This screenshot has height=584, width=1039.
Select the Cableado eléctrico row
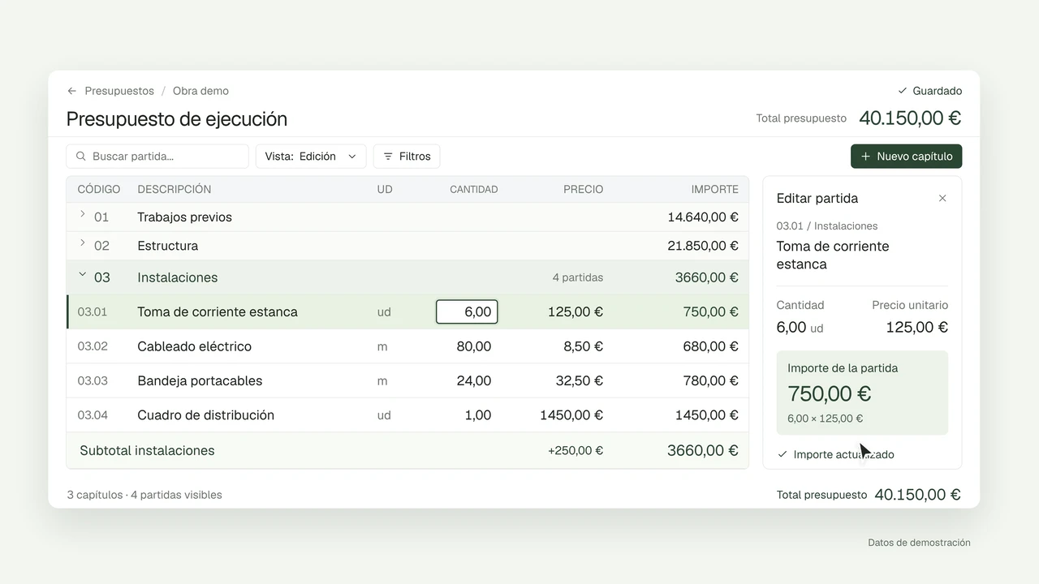click(x=407, y=346)
